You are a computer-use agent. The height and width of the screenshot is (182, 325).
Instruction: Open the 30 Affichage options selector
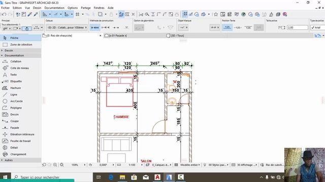[x=247, y=165]
